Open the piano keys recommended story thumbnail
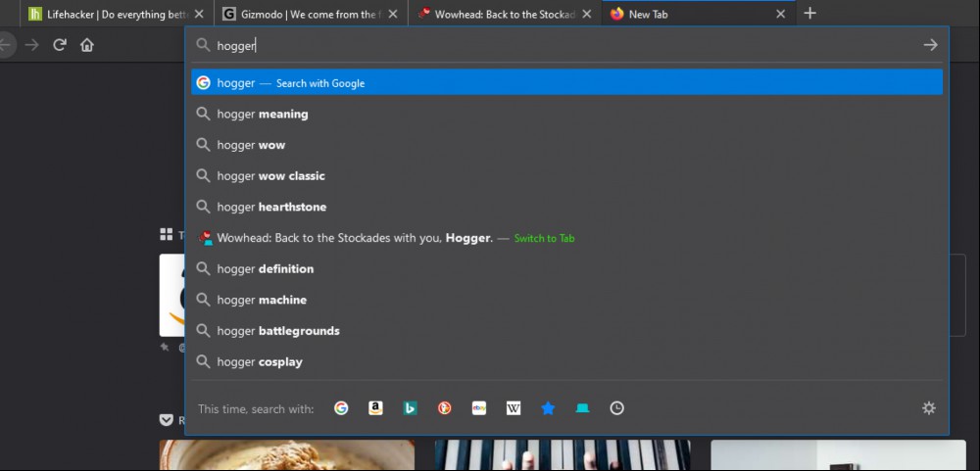 (x=563, y=454)
